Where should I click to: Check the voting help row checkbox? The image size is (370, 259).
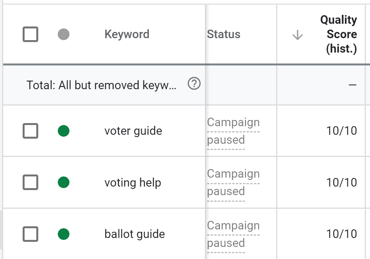pos(30,182)
